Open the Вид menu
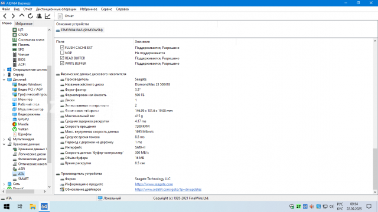The image size is (378, 212). [17, 9]
